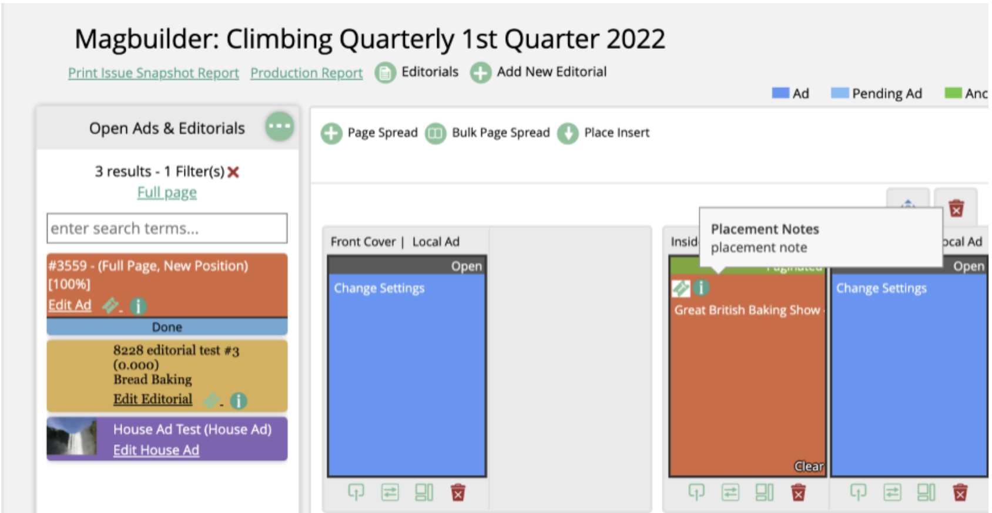Screen dimensions: 992x513
Task: Click the info icon on the editorial test card
Action: (x=238, y=401)
